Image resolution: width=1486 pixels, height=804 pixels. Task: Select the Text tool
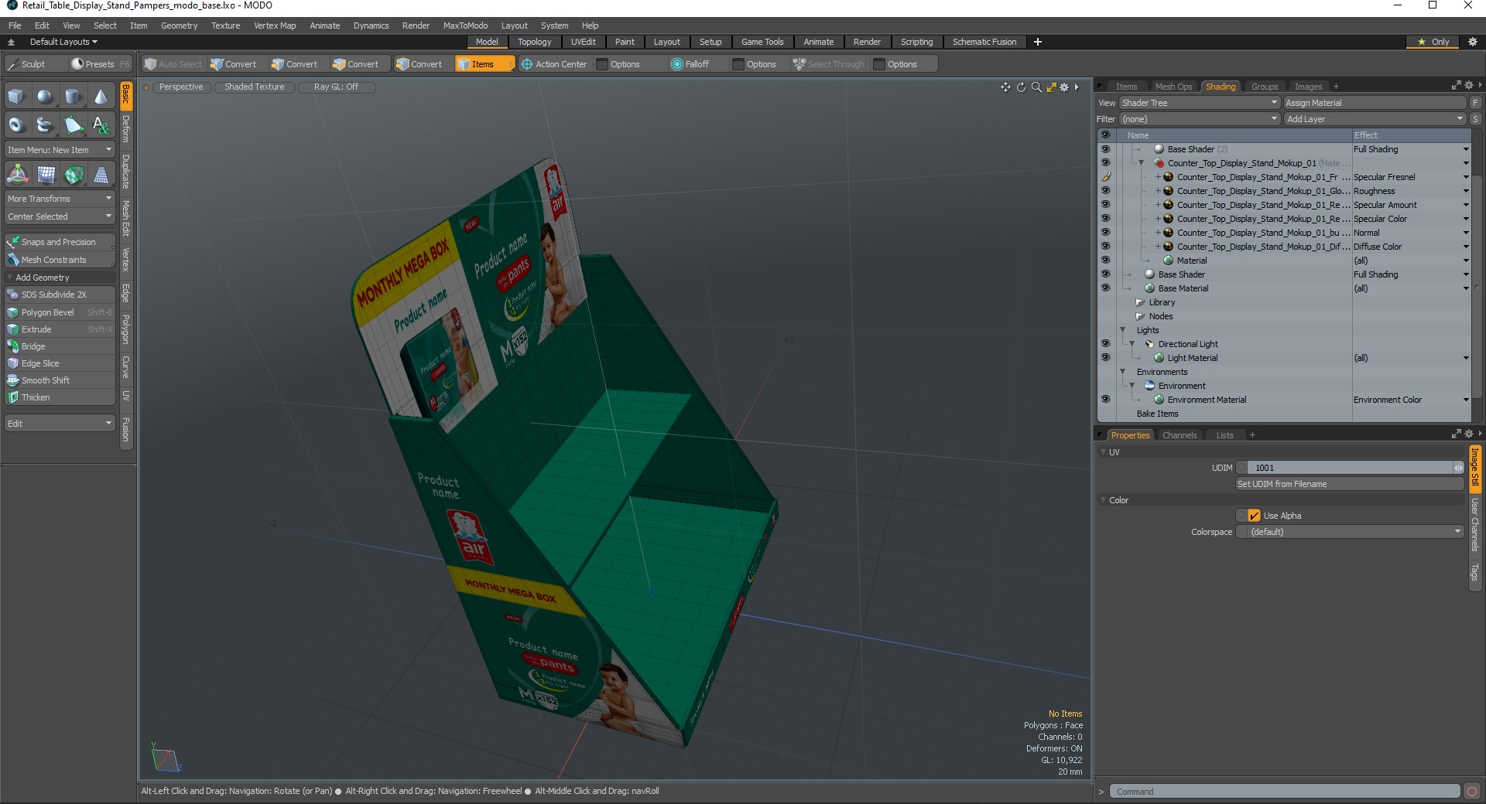click(101, 124)
